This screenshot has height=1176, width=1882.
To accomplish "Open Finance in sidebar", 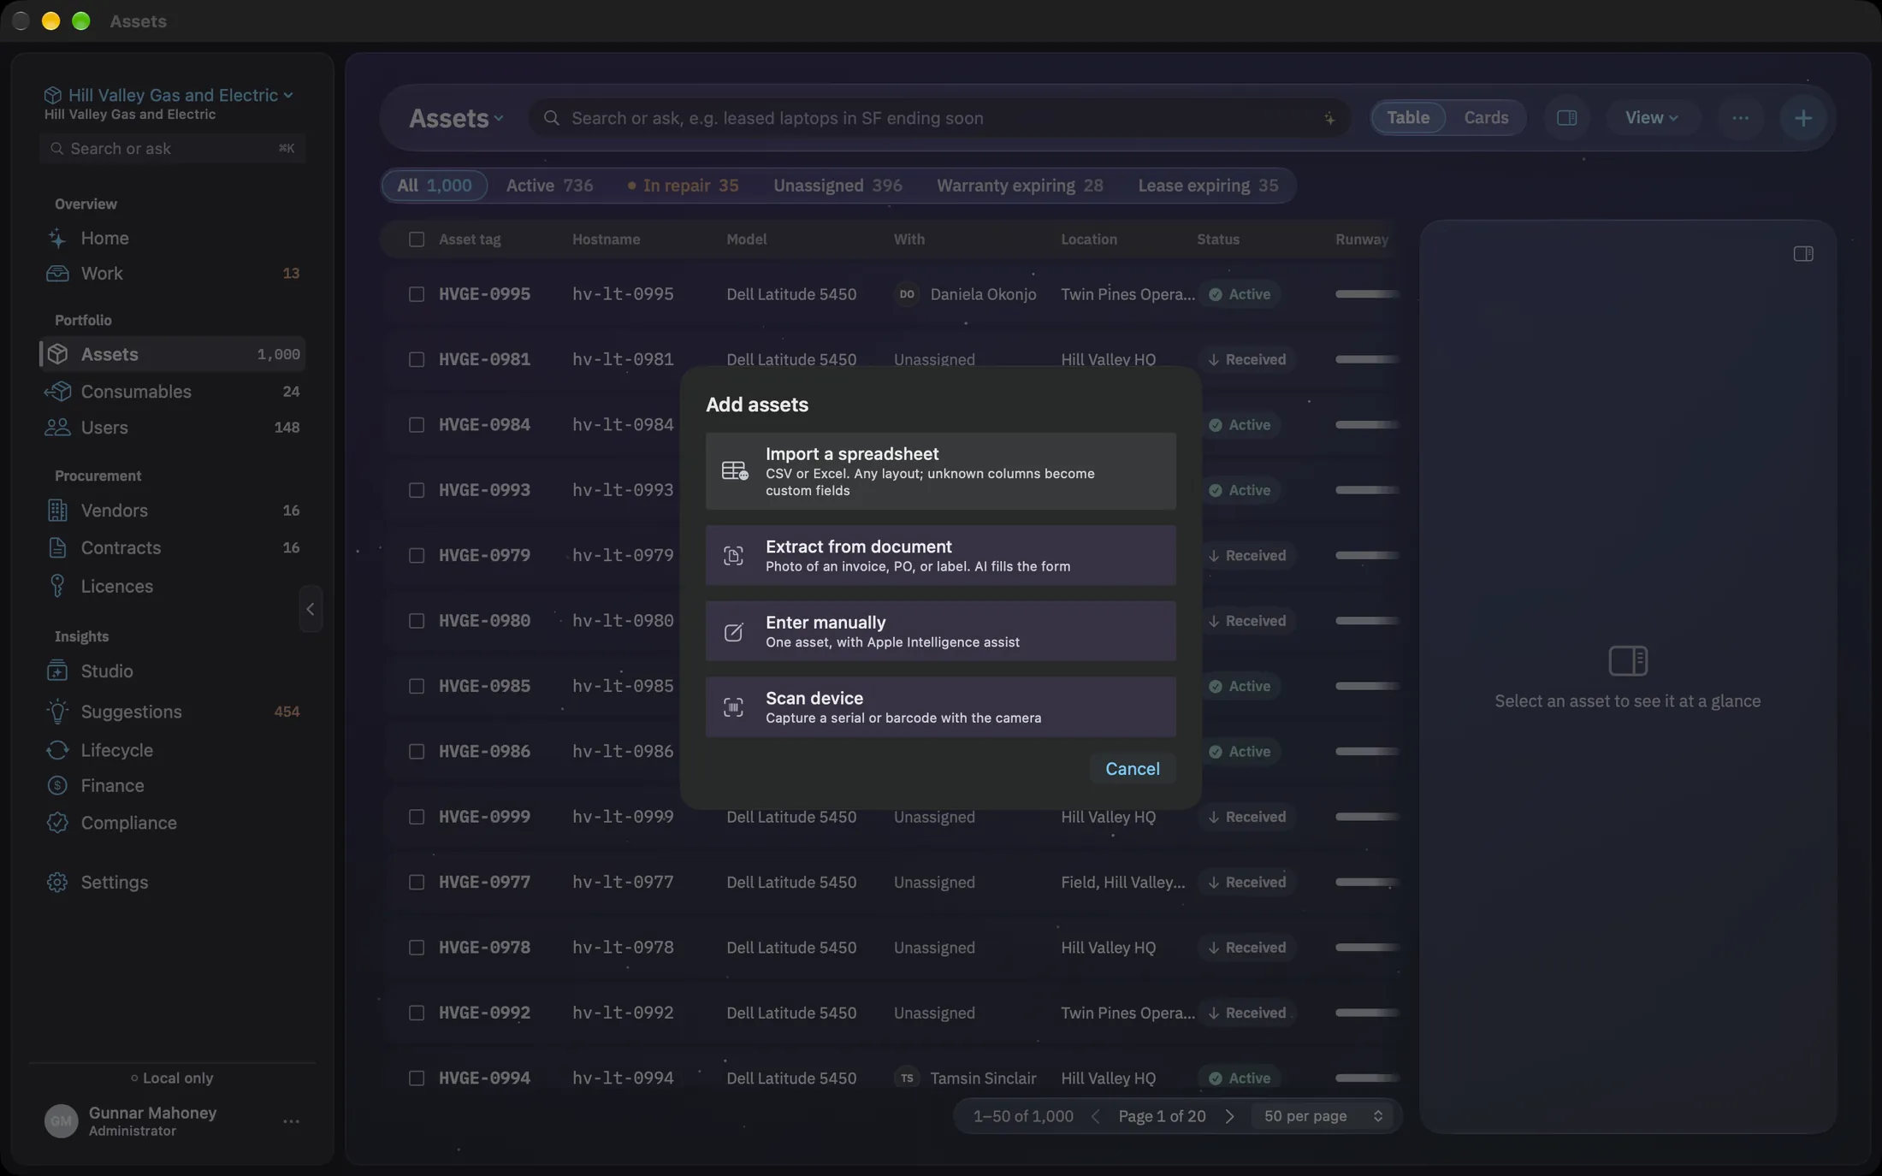I will point(172,786).
